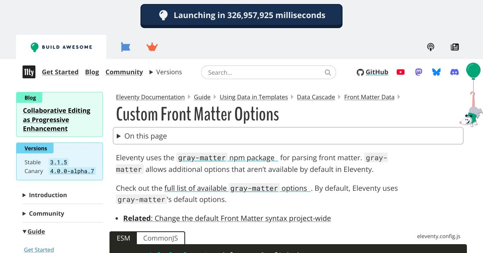This screenshot has width=483, height=253.
Task: Open the podcast icon in header
Action: click(431, 47)
